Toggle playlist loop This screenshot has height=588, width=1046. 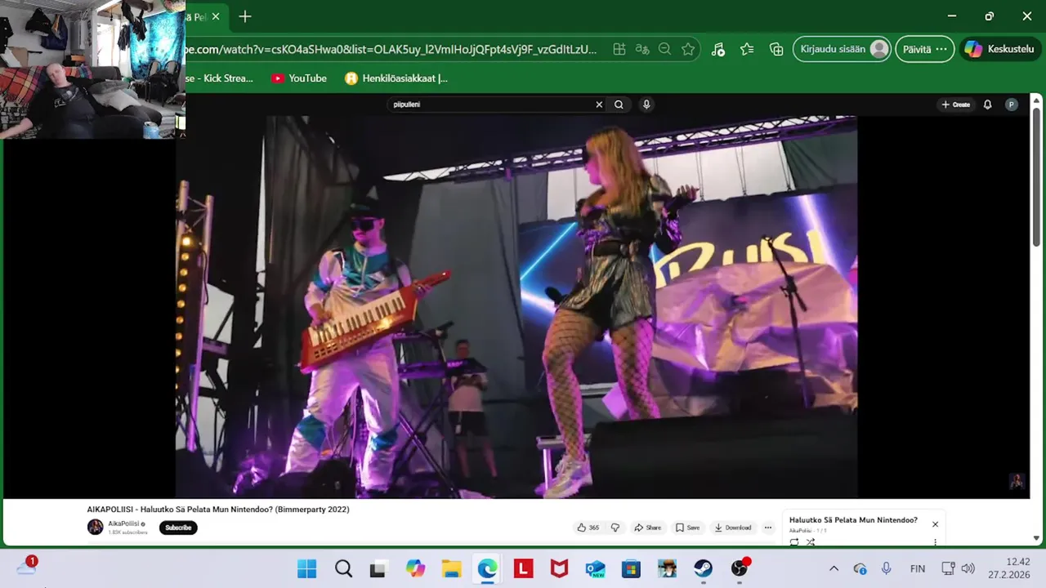(794, 541)
